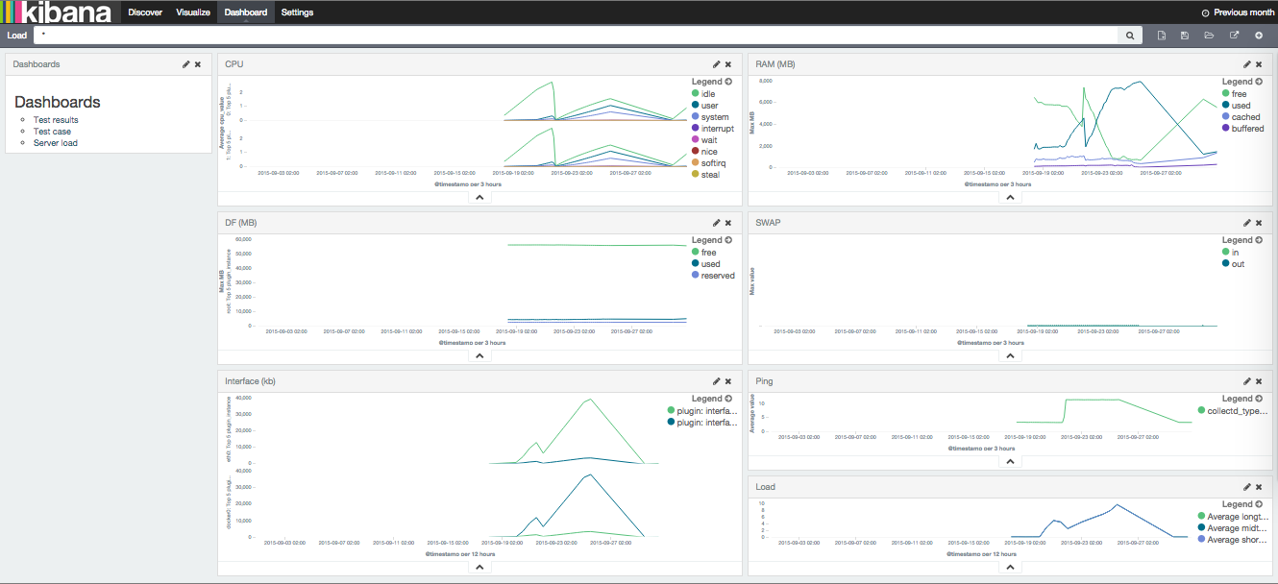The width and height of the screenshot is (1278, 584).
Task: Expand the Ping panel's bottom chevron
Action: (1009, 461)
